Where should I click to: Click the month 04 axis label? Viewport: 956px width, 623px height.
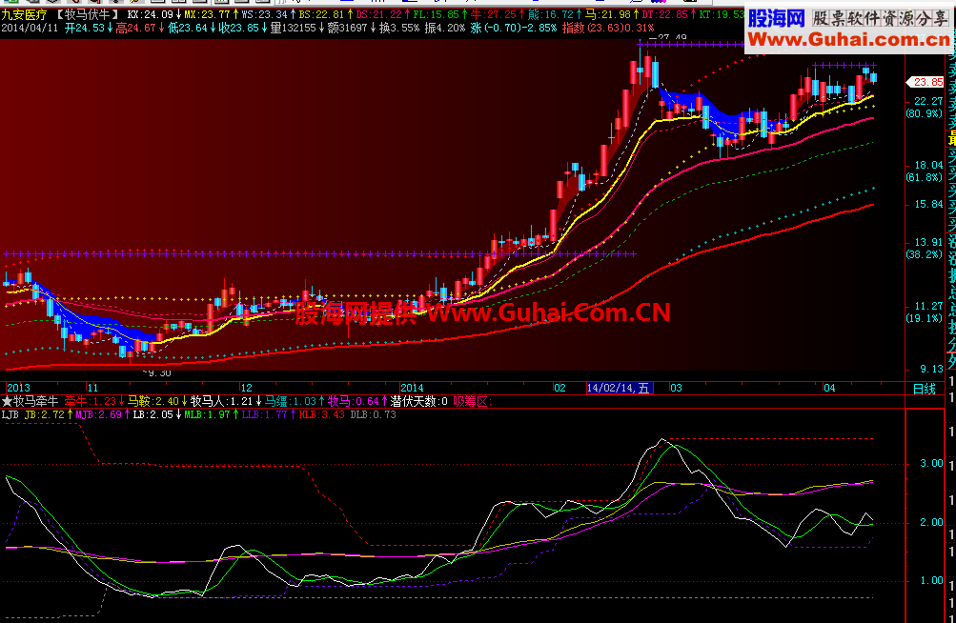(x=829, y=389)
